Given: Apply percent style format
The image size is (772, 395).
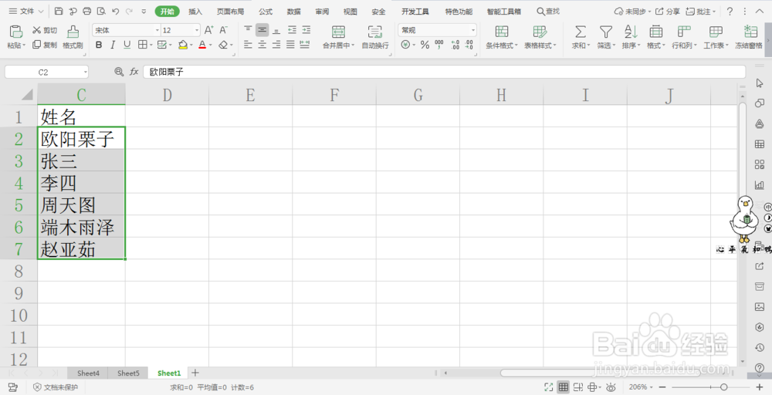Looking at the screenshot, I should pyautogui.click(x=425, y=45).
